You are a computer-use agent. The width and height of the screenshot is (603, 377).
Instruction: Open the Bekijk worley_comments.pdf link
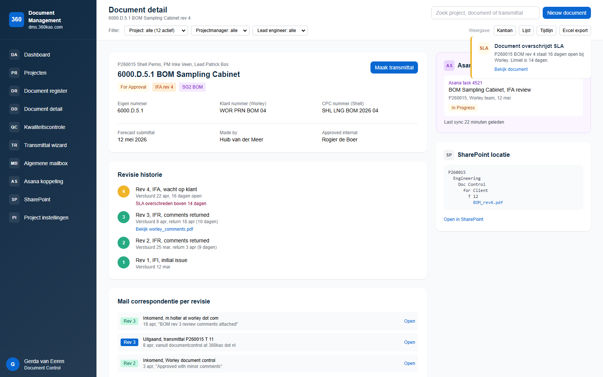[164, 229]
